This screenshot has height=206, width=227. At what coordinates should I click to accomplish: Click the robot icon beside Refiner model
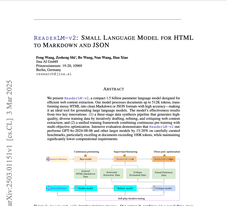click(x=116, y=188)
